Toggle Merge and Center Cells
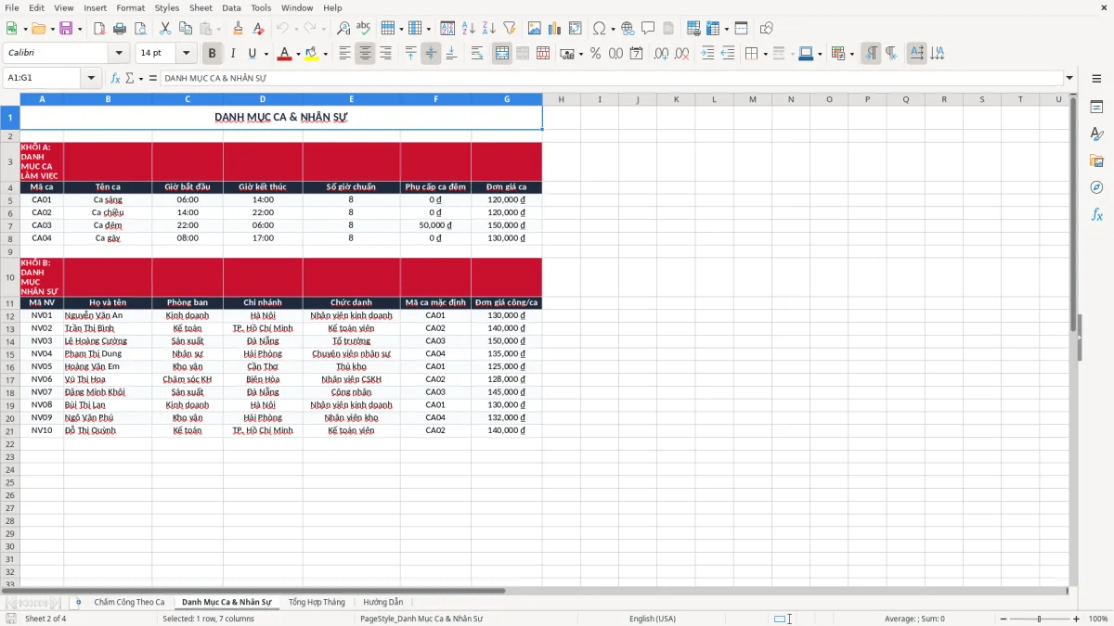 (502, 54)
